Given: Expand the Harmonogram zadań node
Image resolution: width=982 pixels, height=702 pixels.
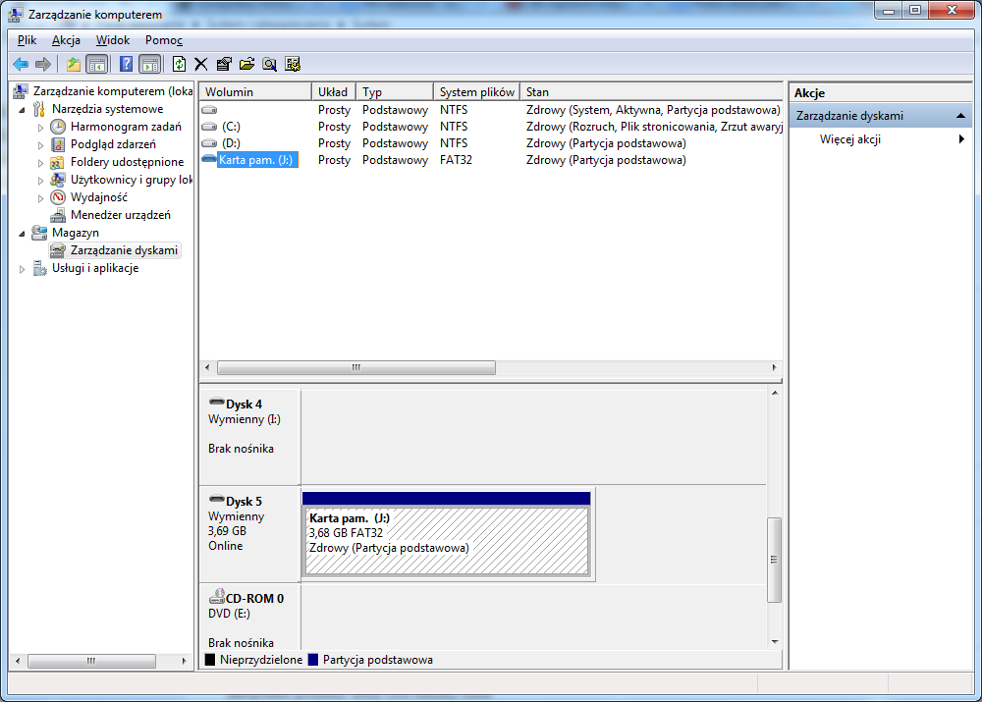Looking at the screenshot, I should tap(40, 127).
